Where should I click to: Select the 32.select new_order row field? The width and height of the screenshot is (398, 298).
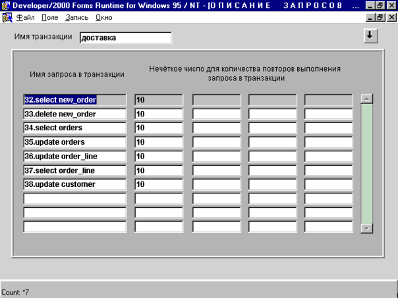click(x=75, y=100)
